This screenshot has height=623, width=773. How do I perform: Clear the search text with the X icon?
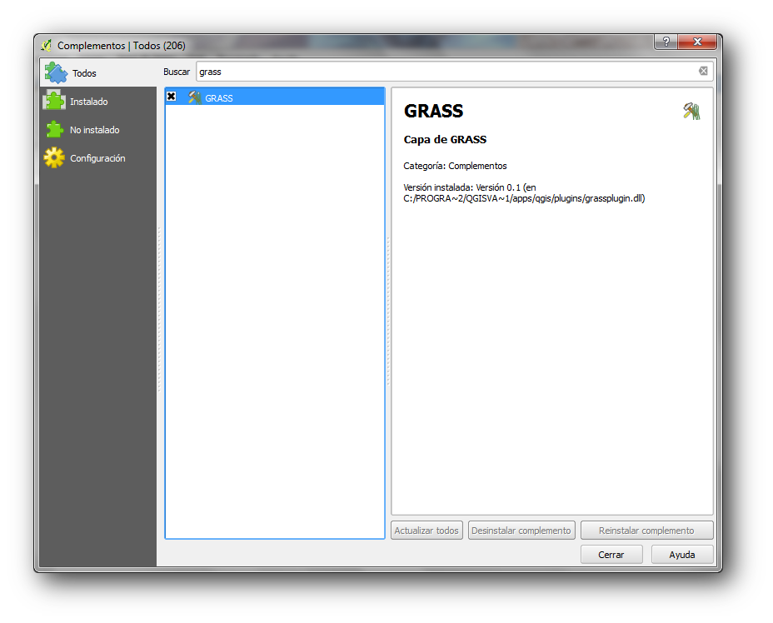tap(703, 71)
